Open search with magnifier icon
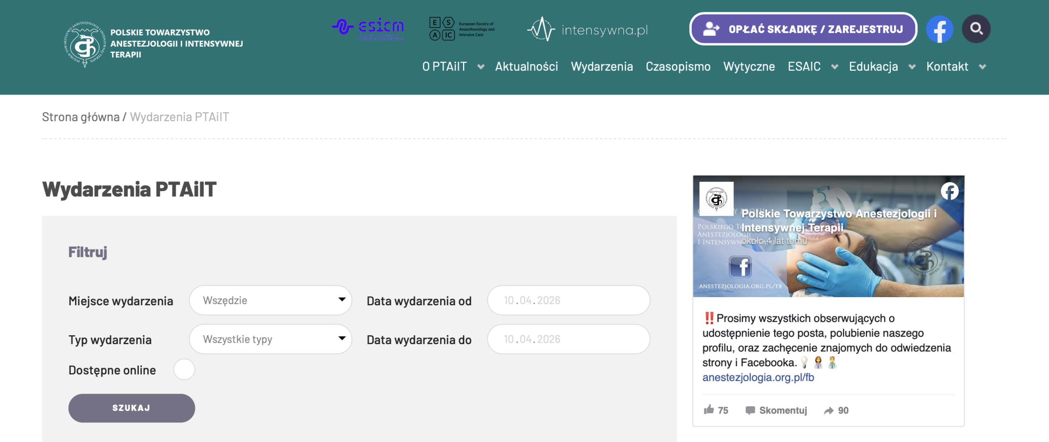 976,29
